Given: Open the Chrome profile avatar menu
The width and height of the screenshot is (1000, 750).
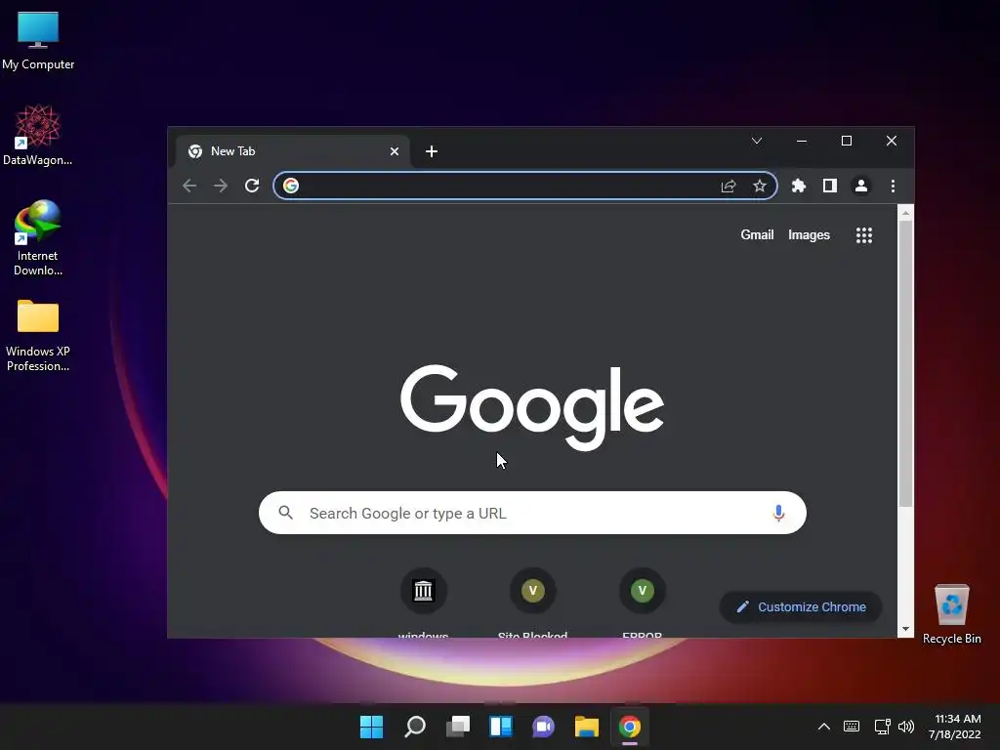Looking at the screenshot, I should [x=861, y=186].
